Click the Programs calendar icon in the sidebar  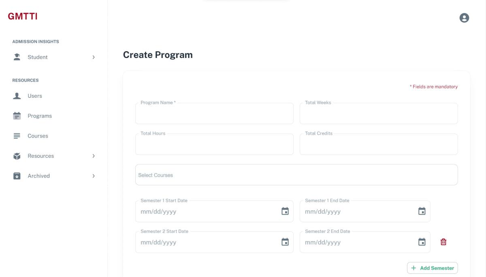coord(17,116)
